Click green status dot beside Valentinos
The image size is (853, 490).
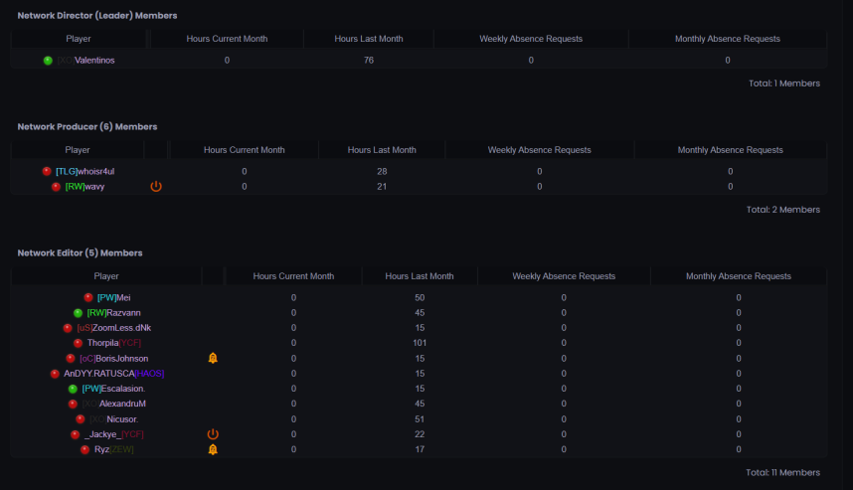tap(48, 61)
